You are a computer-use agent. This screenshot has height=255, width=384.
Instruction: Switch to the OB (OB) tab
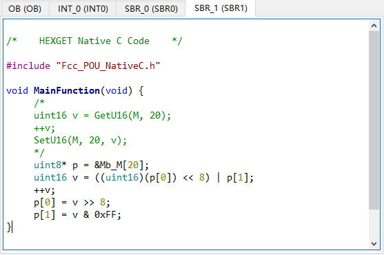(25, 8)
